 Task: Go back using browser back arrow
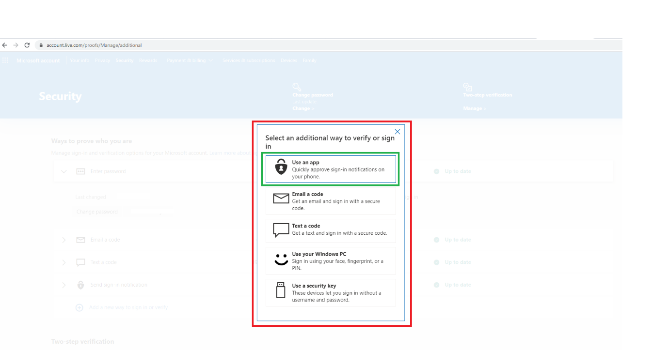click(4, 45)
